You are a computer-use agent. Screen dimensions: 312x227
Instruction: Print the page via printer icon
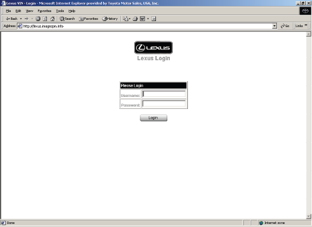click(136, 19)
